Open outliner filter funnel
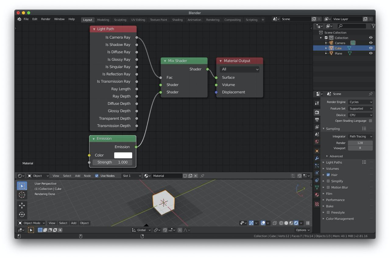 coord(373,26)
